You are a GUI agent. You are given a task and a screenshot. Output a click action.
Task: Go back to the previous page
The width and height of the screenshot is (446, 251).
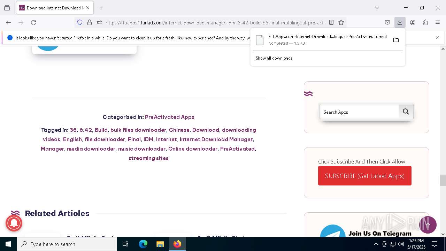click(x=8, y=23)
